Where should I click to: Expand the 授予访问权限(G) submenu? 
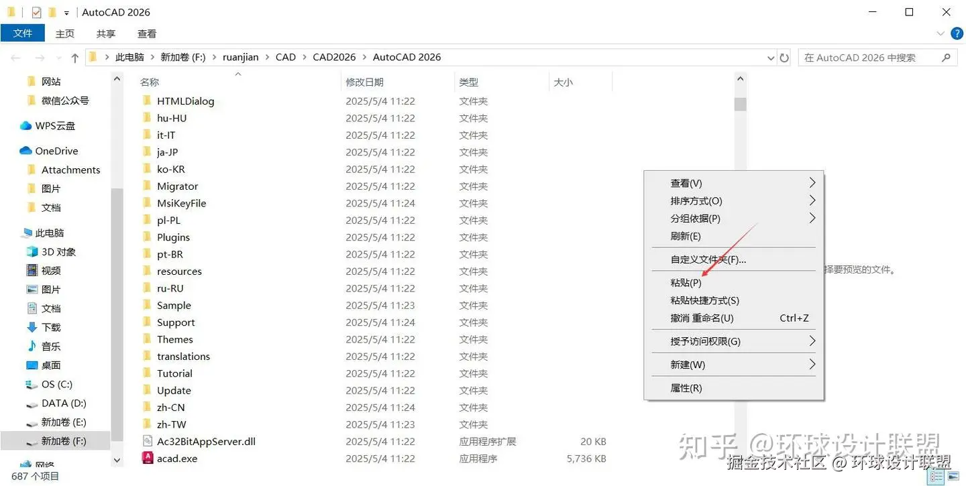pos(812,341)
